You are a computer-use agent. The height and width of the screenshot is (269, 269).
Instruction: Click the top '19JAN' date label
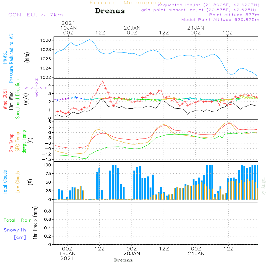coord(68,28)
